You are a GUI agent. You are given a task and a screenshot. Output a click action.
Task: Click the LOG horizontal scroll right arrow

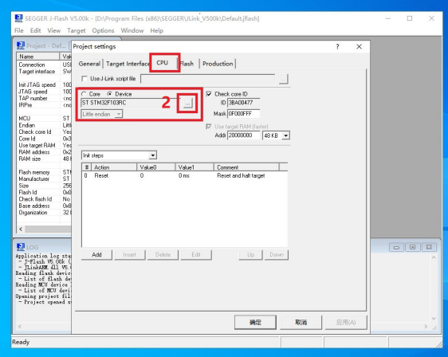point(426,326)
